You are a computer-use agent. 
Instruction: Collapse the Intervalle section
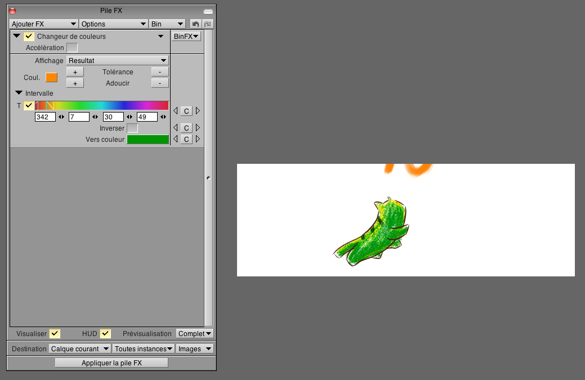coord(19,93)
